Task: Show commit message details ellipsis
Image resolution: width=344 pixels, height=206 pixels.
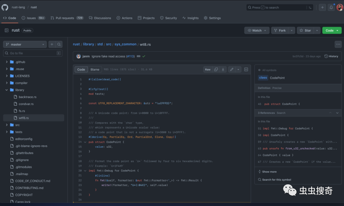Action: [138, 56]
